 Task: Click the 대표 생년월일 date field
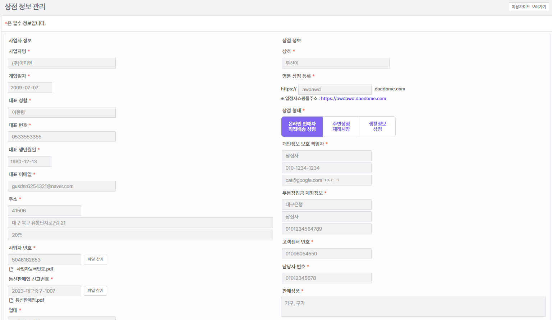pos(29,161)
